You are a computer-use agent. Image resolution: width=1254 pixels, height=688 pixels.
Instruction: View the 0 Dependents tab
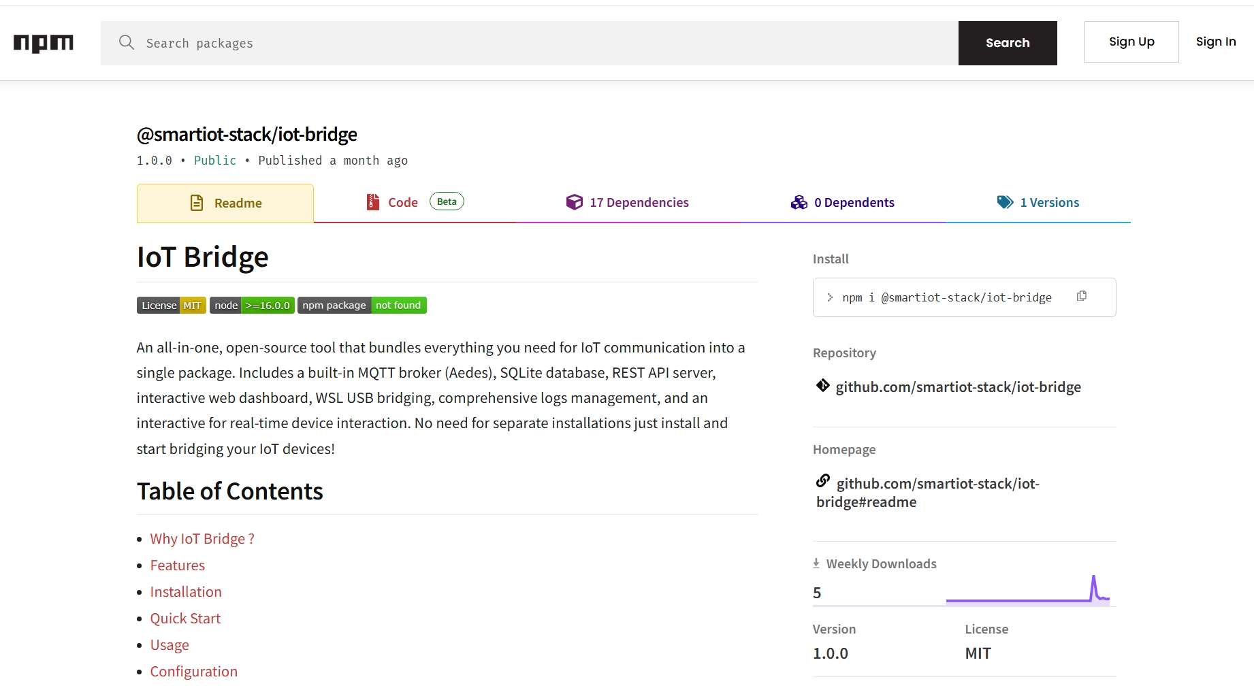coord(842,202)
